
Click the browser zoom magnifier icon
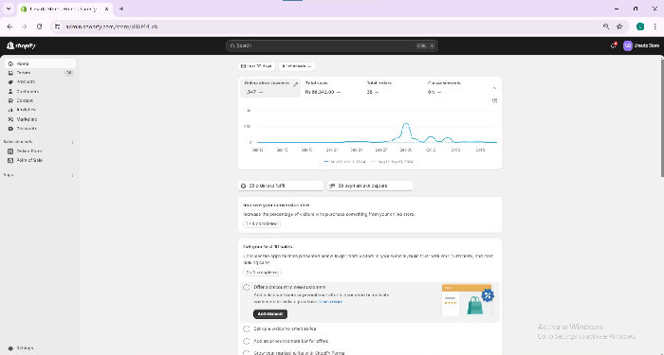pyautogui.click(x=606, y=27)
